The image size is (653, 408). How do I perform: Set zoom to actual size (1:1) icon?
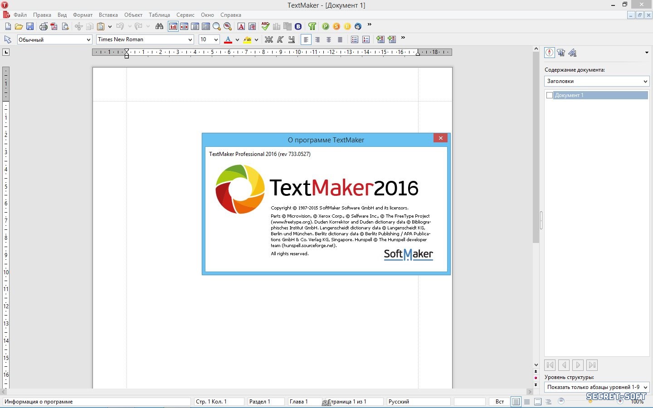173,26
